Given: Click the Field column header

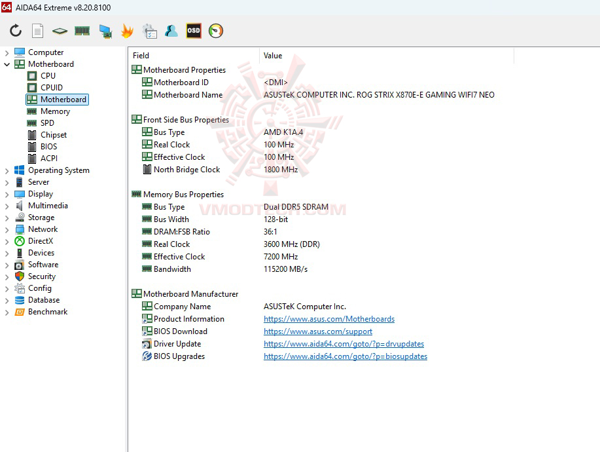Looking at the screenshot, I should [x=194, y=56].
